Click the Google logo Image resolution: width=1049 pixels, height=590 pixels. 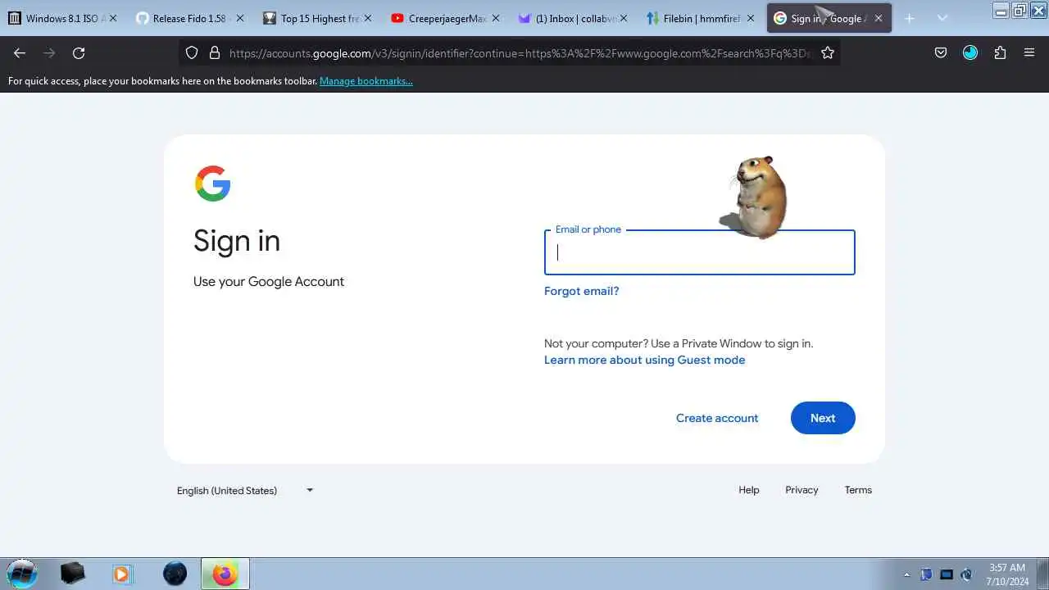212,184
